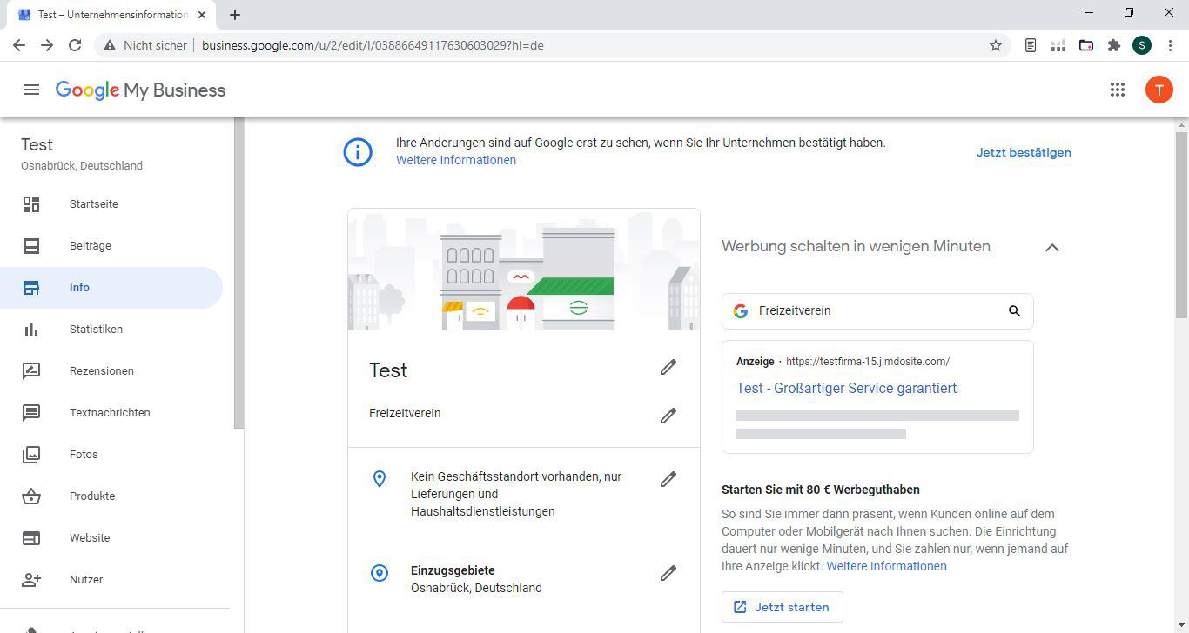Open a new browser tab
The height and width of the screenshot is (633, 1189).
click(235, 15)
